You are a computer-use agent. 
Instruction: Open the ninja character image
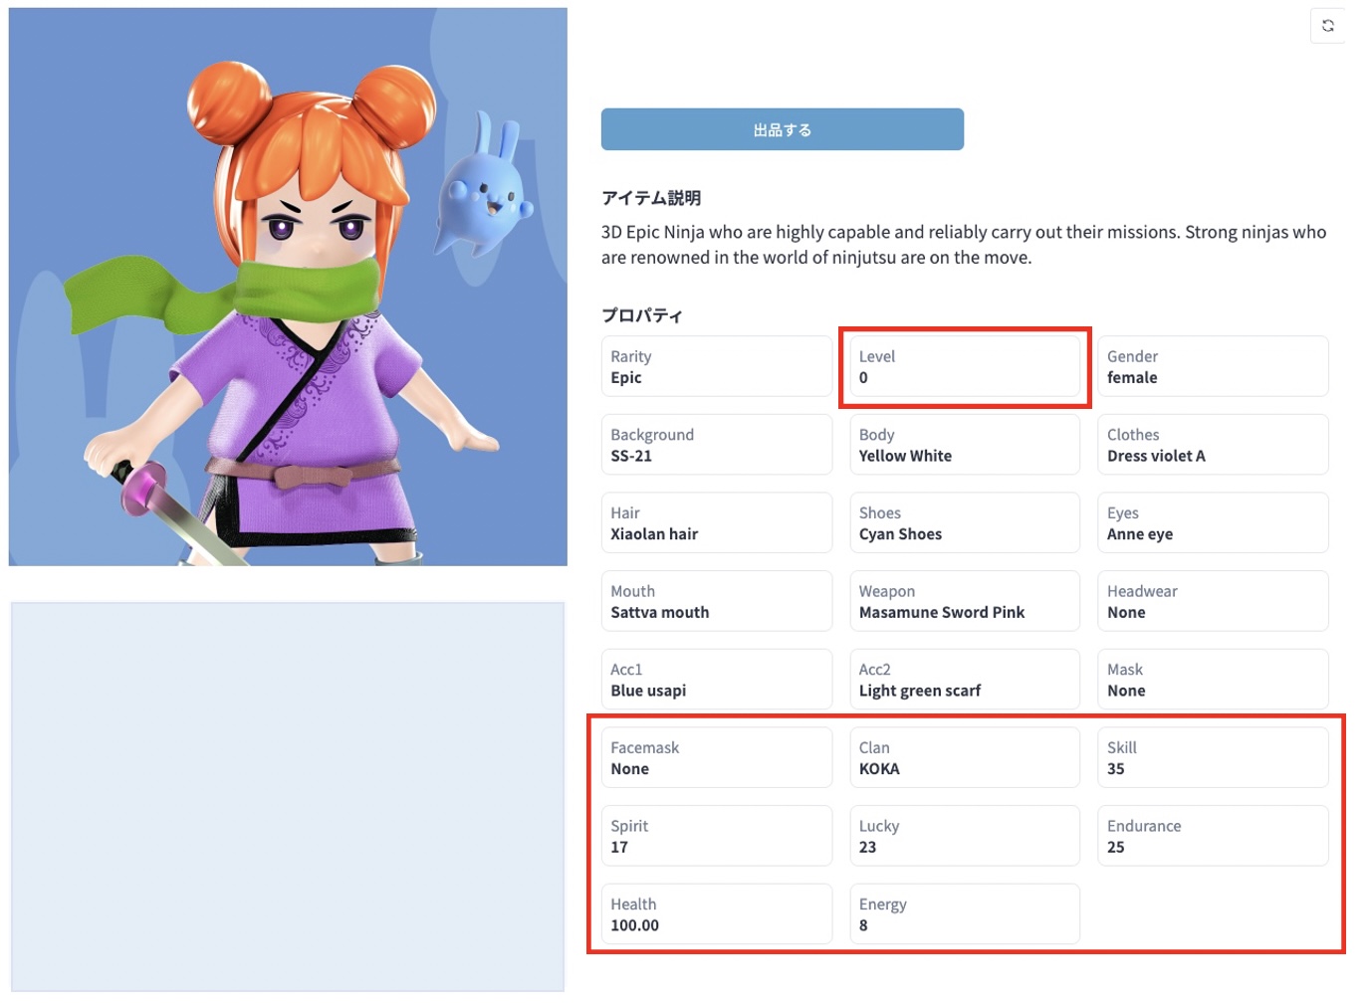tap(288, 287)
